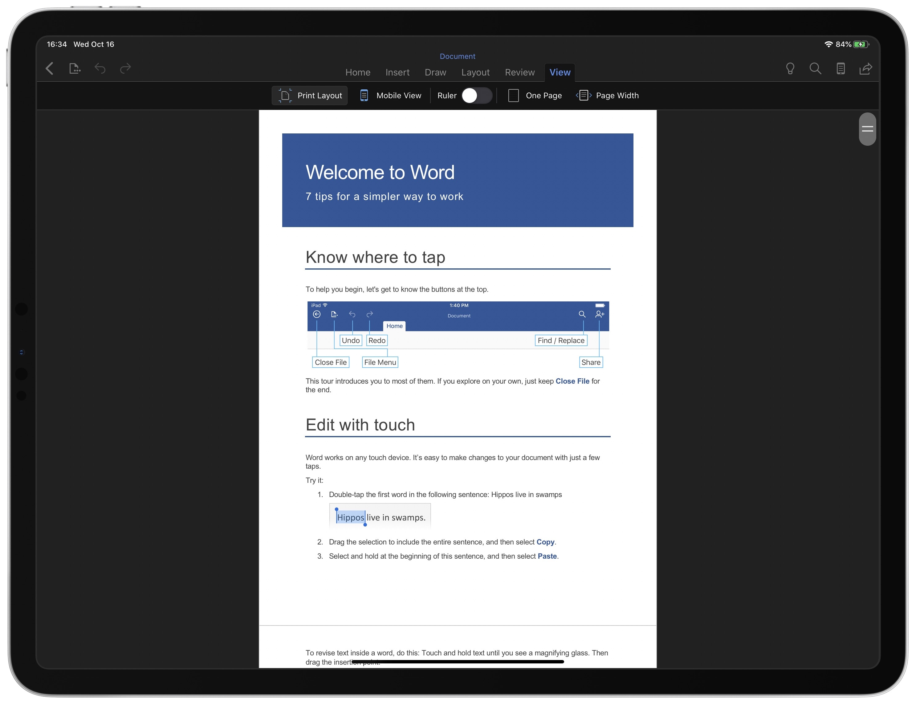Viewport: 916px width, 705px height.
Task: Tap the mobile view phone icon at top right
Action: [x=841, y=68]
